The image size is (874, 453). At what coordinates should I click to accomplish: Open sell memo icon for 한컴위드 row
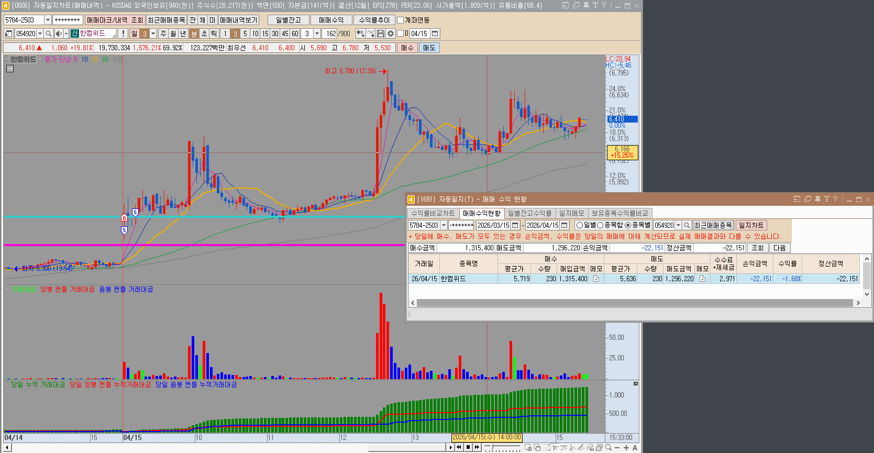click(702, 279)
